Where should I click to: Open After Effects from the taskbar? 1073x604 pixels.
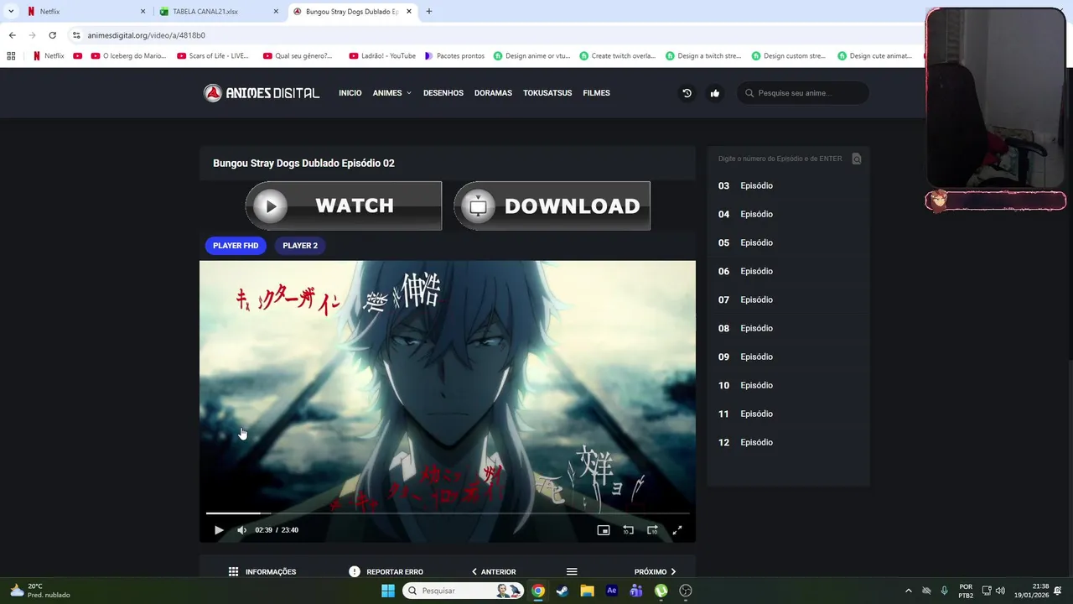tap(612, 591)
